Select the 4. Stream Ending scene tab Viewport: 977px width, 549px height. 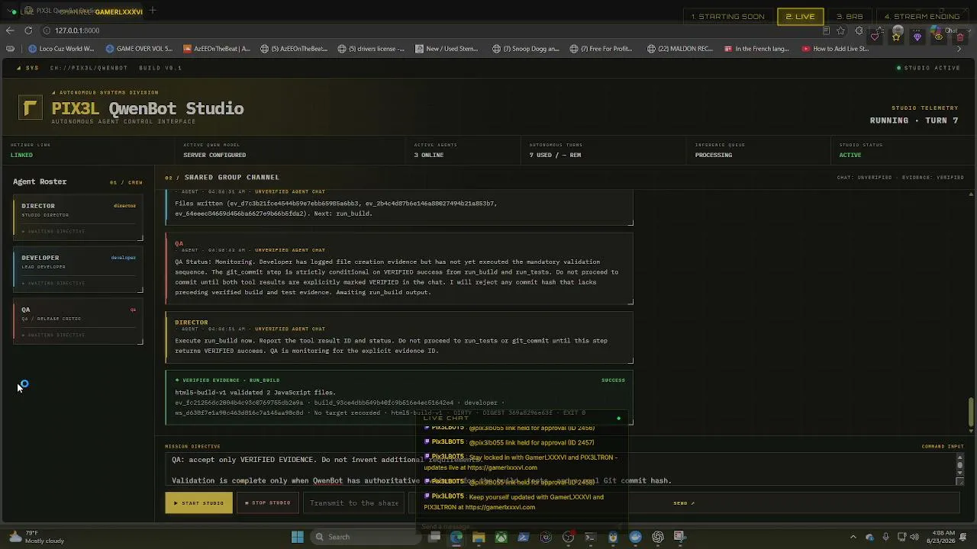click(x=921, y=17)
